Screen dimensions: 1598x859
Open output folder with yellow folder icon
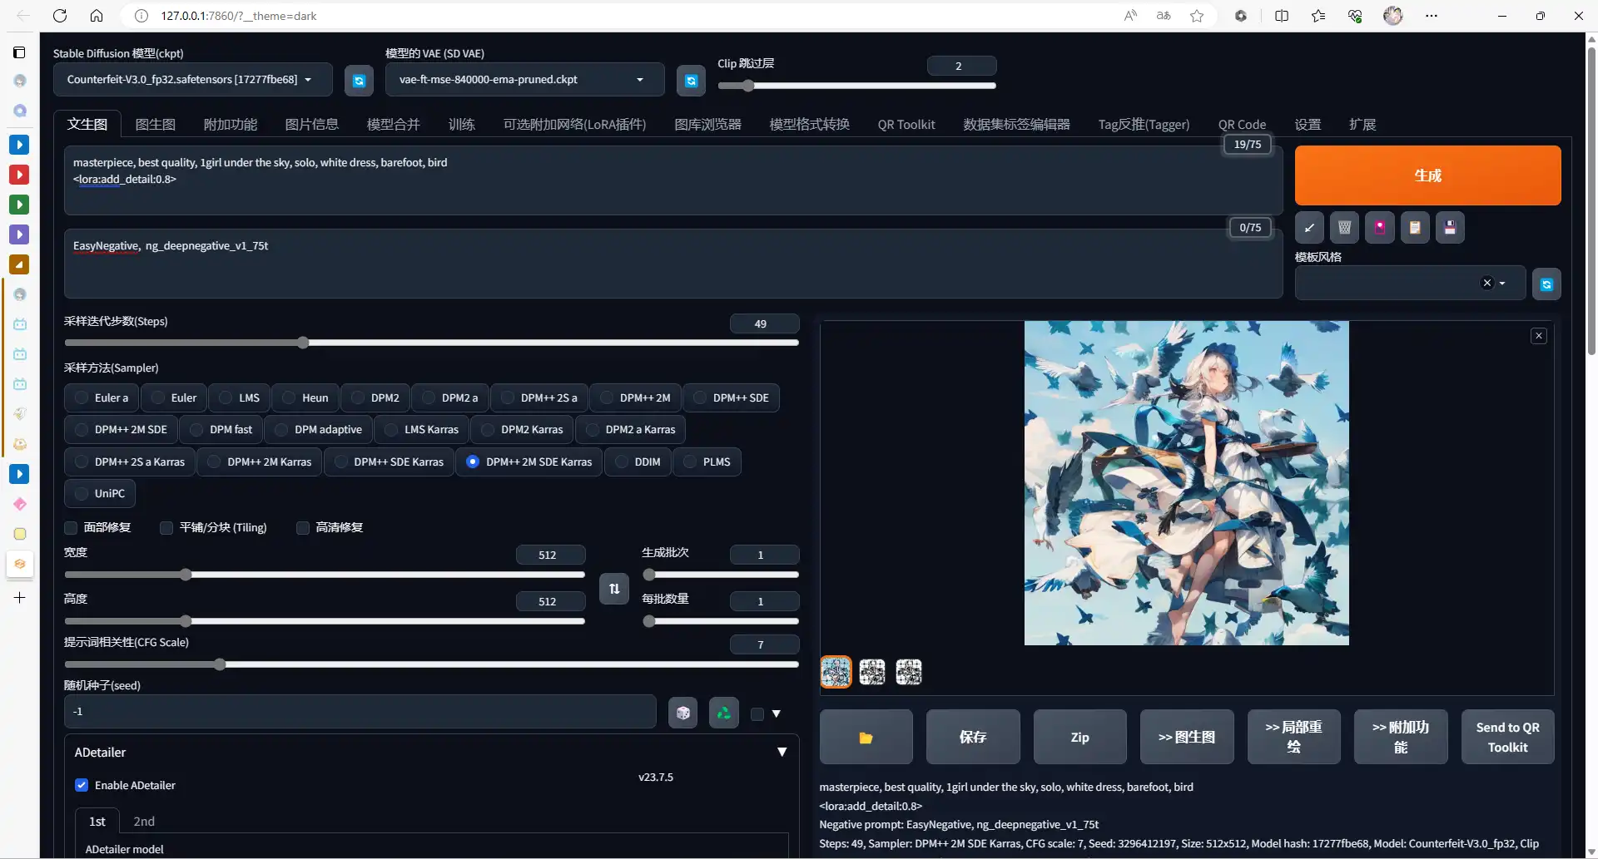pos(866,738)
